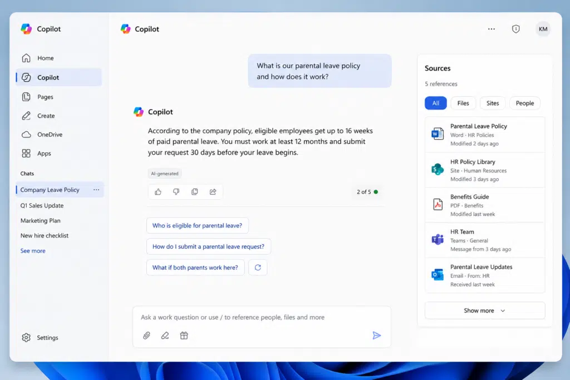The image size is (570, 380).
Task: Open the Parental Leave Updates email source
Action: point(485,275)
